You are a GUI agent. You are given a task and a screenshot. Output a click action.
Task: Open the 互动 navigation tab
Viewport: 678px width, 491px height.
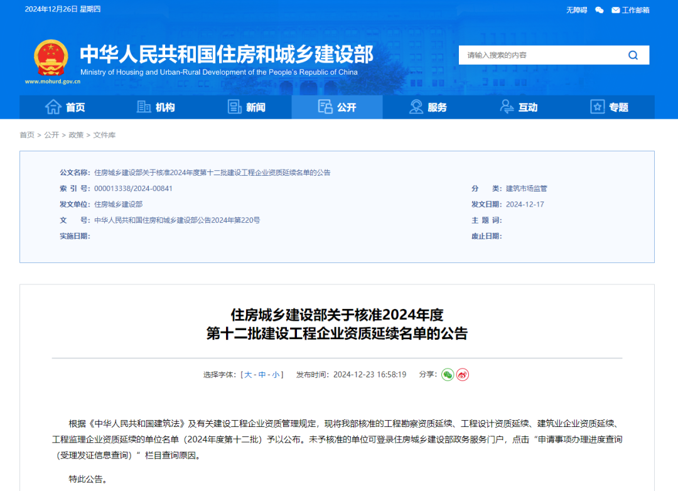pos(519,107)
